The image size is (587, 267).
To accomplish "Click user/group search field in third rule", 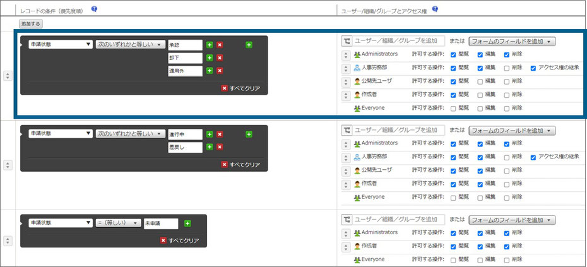I will pyautogui.click(x=400, y=219).
